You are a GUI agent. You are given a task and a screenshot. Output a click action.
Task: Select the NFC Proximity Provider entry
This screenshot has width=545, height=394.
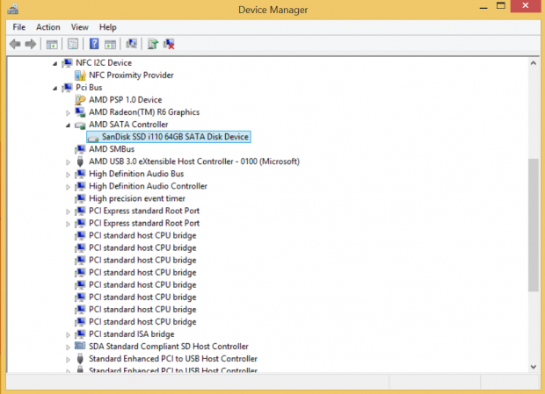pos(131,75)
